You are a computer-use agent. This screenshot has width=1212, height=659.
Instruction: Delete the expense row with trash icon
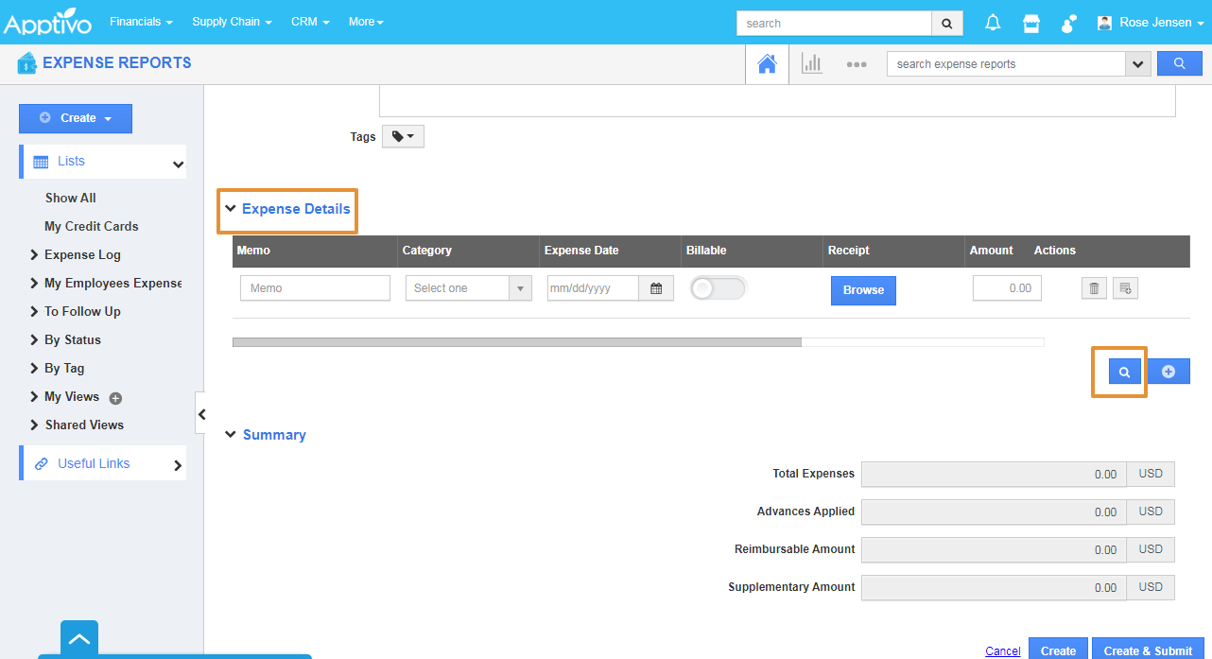(x=1094, y=288)
